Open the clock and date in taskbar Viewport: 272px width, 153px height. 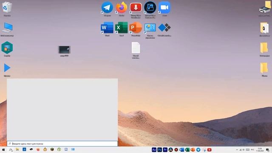coord(260,150)
